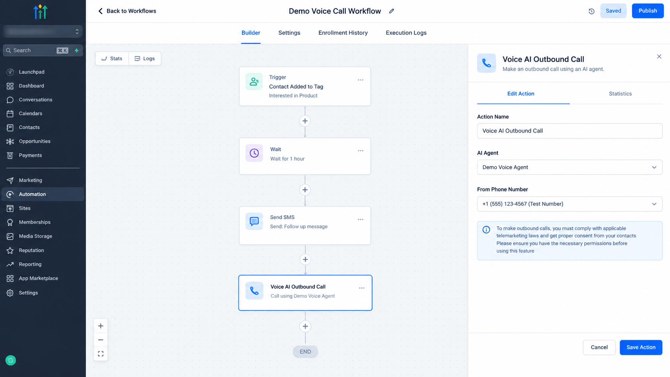Click the sidebar Search box
Viewport: 670px width, 377px height.
pyautogui.click(x=43, y=50)
